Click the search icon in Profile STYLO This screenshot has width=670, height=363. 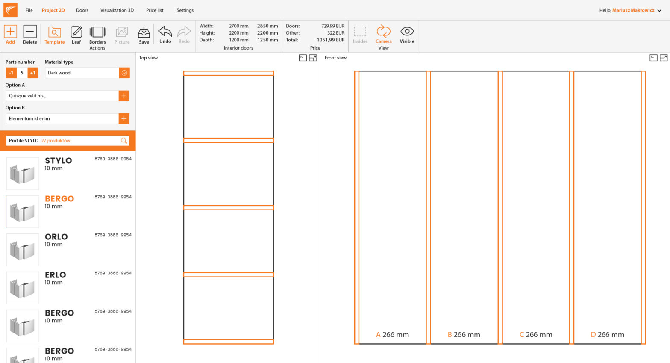point(124,141)
